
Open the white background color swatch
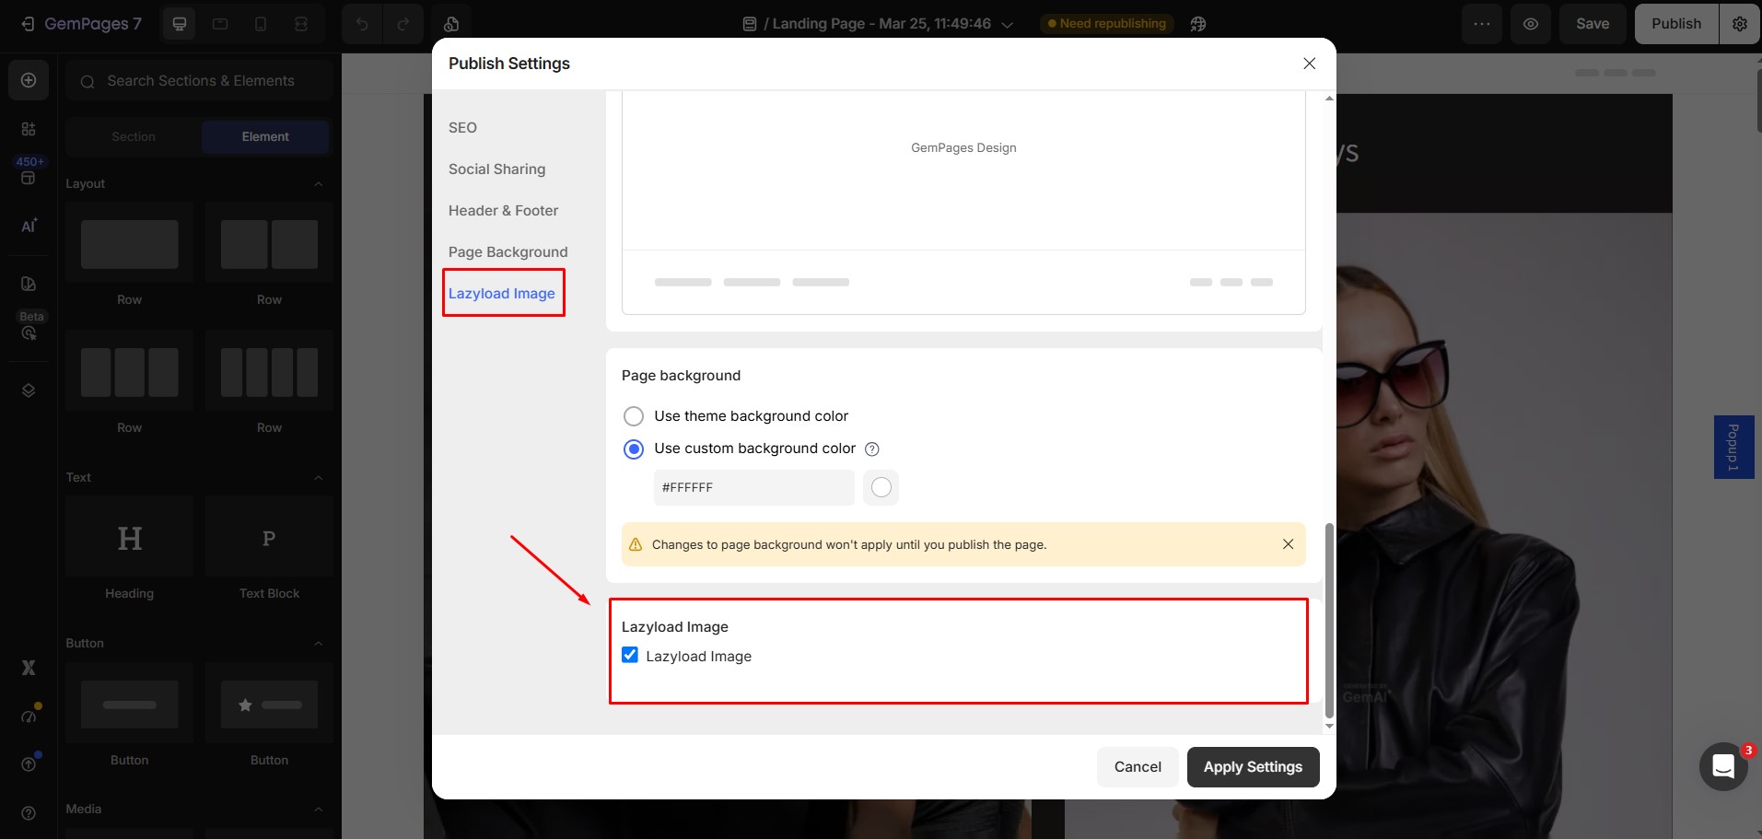881,487
